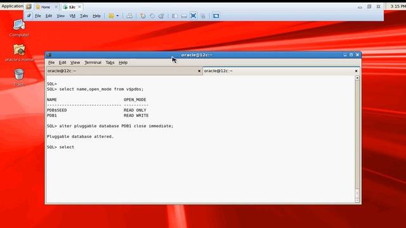Expand the power options dropdown arrow
406x228 pixels.
[117, 16]
